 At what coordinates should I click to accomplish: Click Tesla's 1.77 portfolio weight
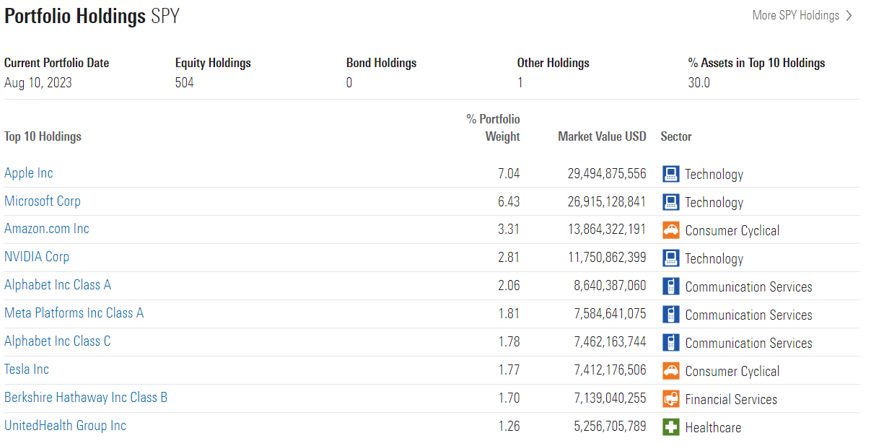(x=509, y=370)
